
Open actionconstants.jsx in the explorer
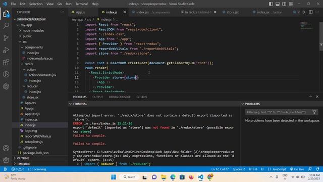tap(42, 75)
